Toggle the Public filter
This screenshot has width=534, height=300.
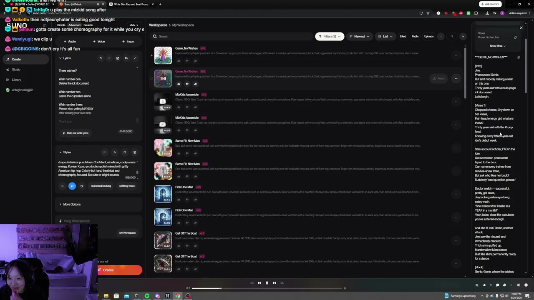click(415, 36)
